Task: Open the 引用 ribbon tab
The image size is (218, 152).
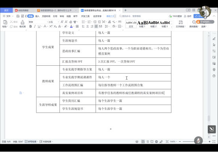Action: click(x=55, y=16)
